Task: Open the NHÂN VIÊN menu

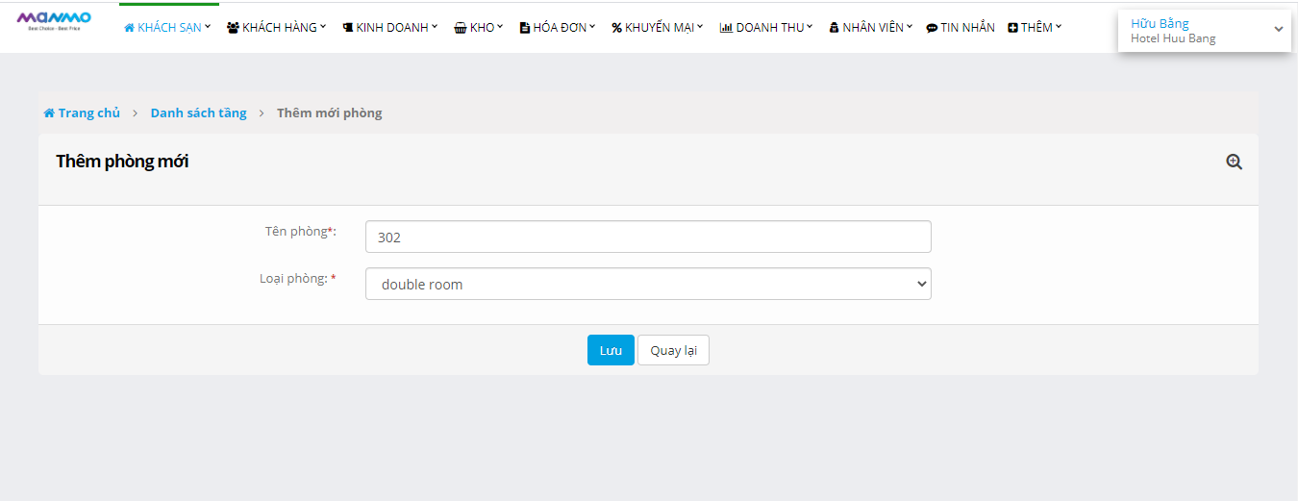Action: tap(871, 28)
